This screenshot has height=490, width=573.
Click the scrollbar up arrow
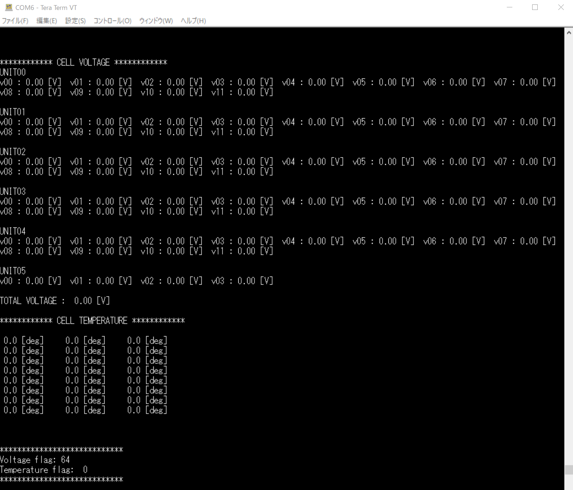point(569,32)
